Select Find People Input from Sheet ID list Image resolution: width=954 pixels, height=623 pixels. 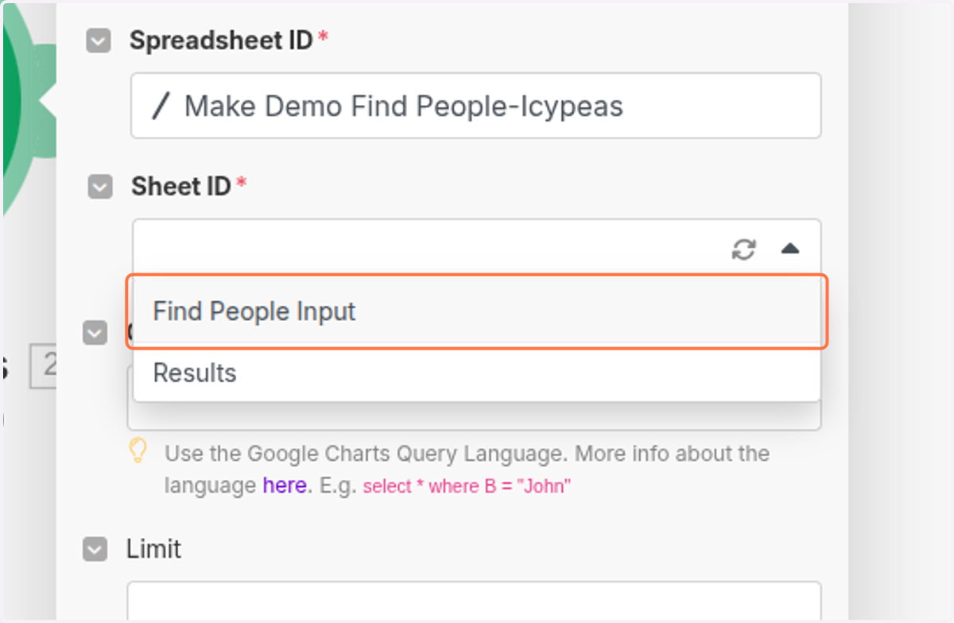(477, 311)
